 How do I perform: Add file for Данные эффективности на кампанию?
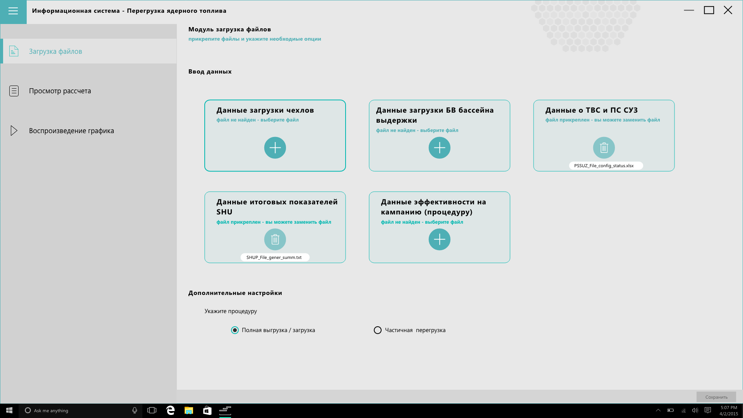click(x=440, y=240)
